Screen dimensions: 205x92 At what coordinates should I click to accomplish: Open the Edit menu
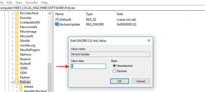pyautogui.click(x=9, y=3)
